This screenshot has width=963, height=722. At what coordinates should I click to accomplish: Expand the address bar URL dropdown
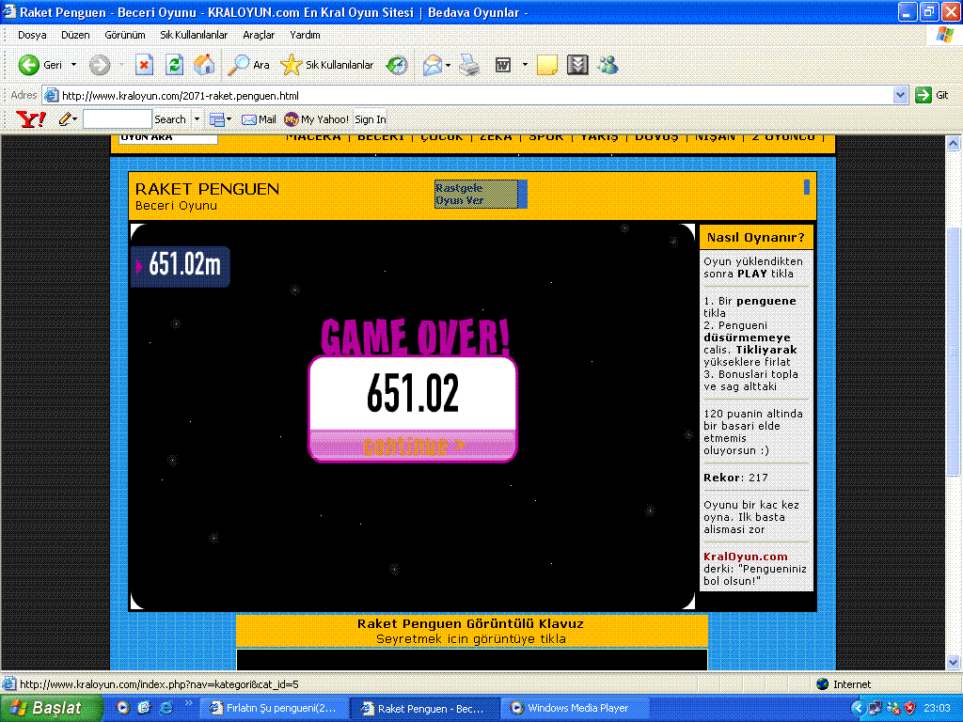[900, 95]
